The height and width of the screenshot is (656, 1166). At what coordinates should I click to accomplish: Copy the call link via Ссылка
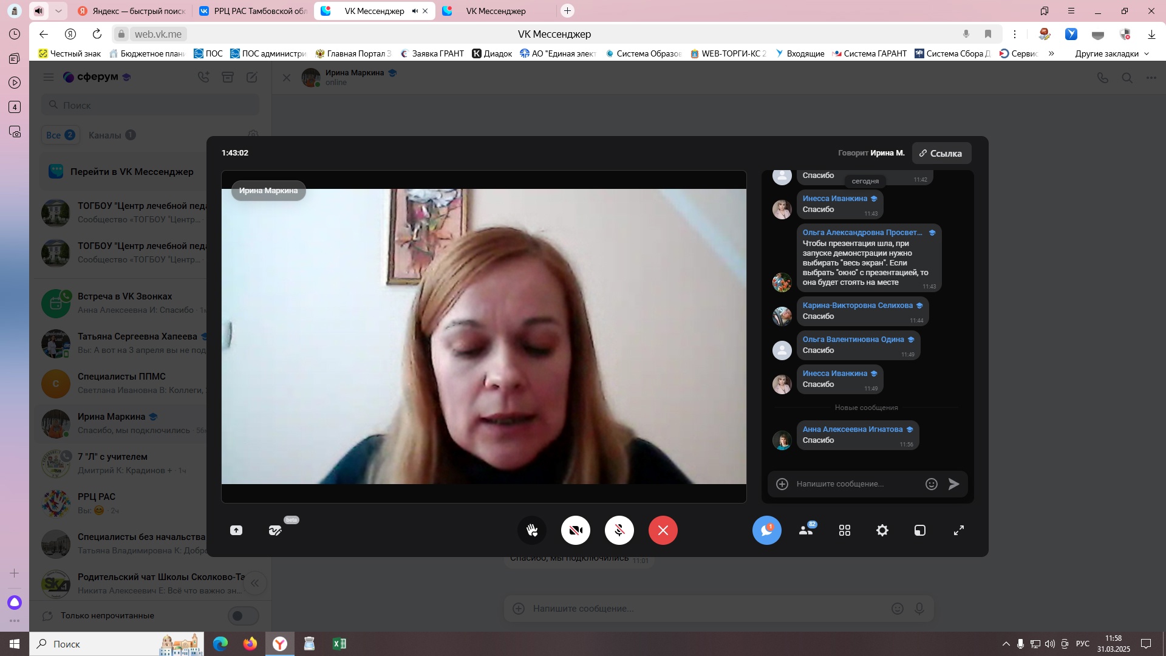(941, 153)
